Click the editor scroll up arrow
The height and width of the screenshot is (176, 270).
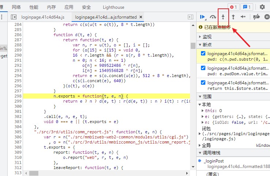coord(193,25)
